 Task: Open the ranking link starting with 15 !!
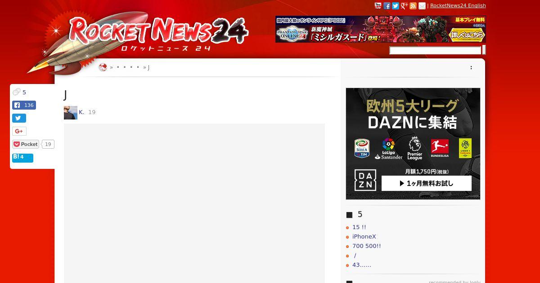click(359, 227)
